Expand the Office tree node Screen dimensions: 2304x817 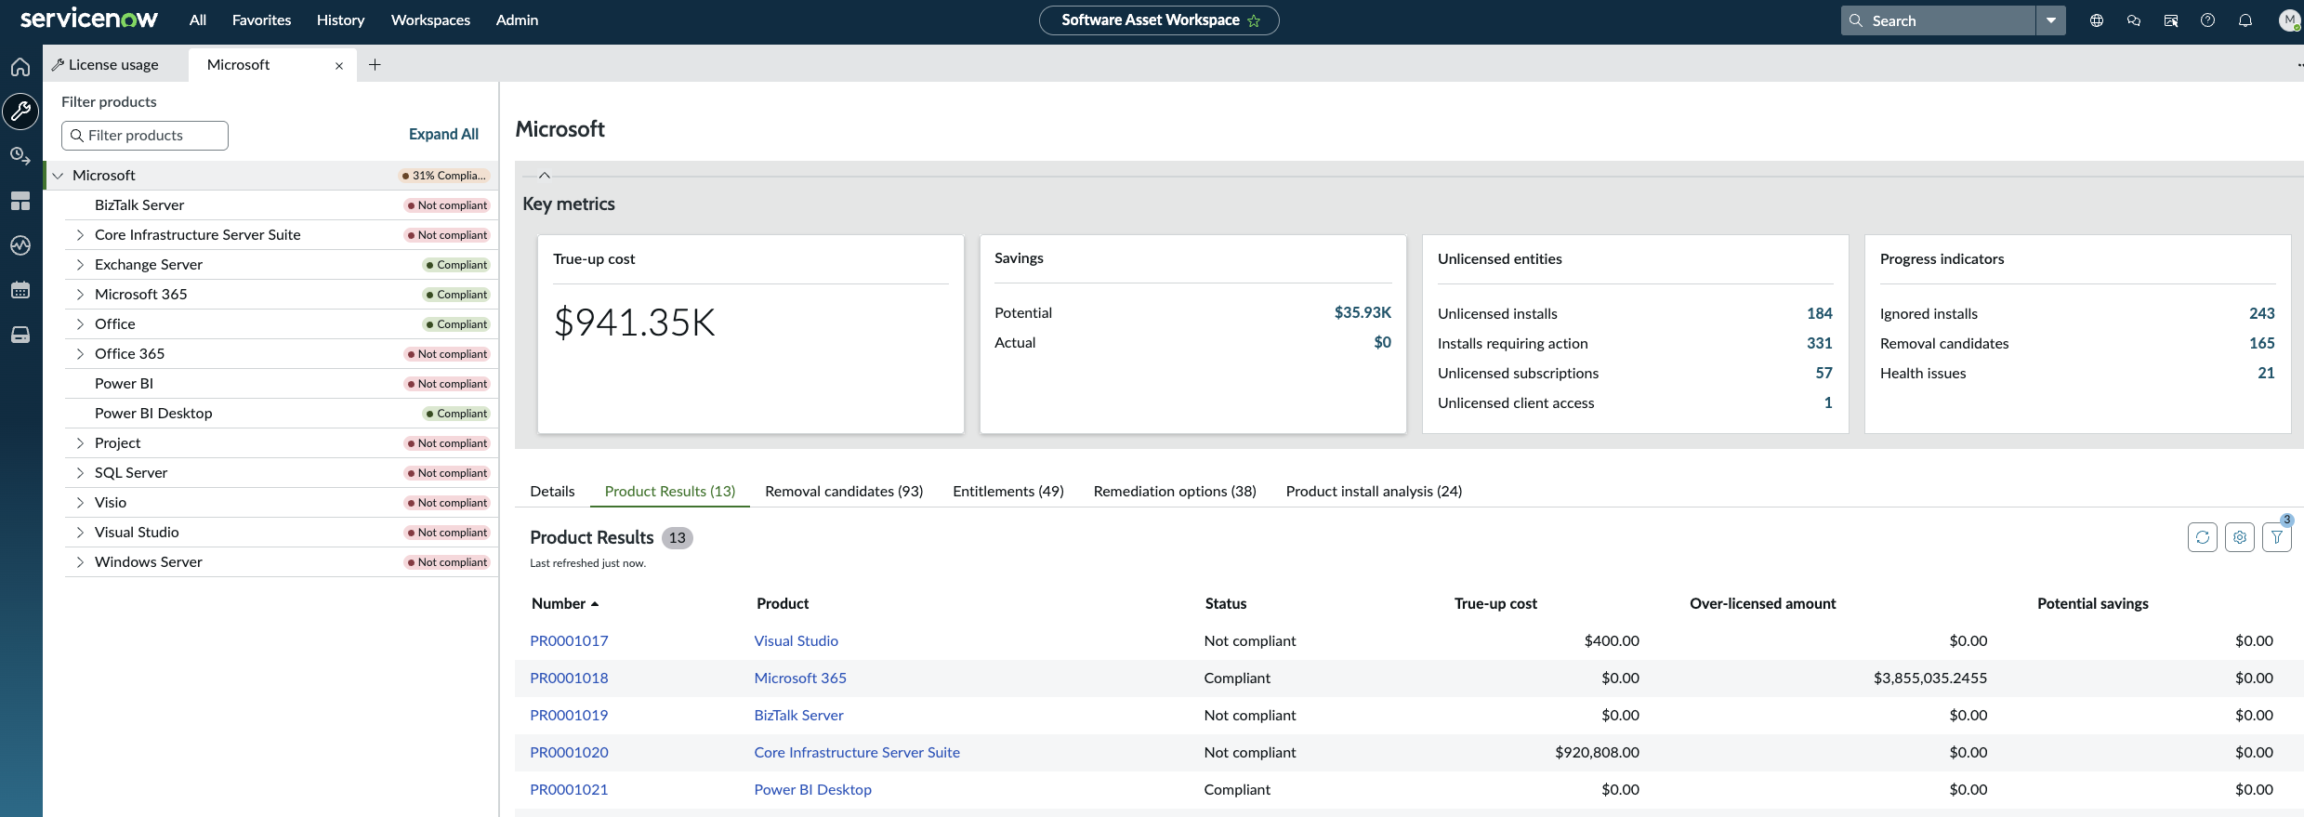[80, 324]
